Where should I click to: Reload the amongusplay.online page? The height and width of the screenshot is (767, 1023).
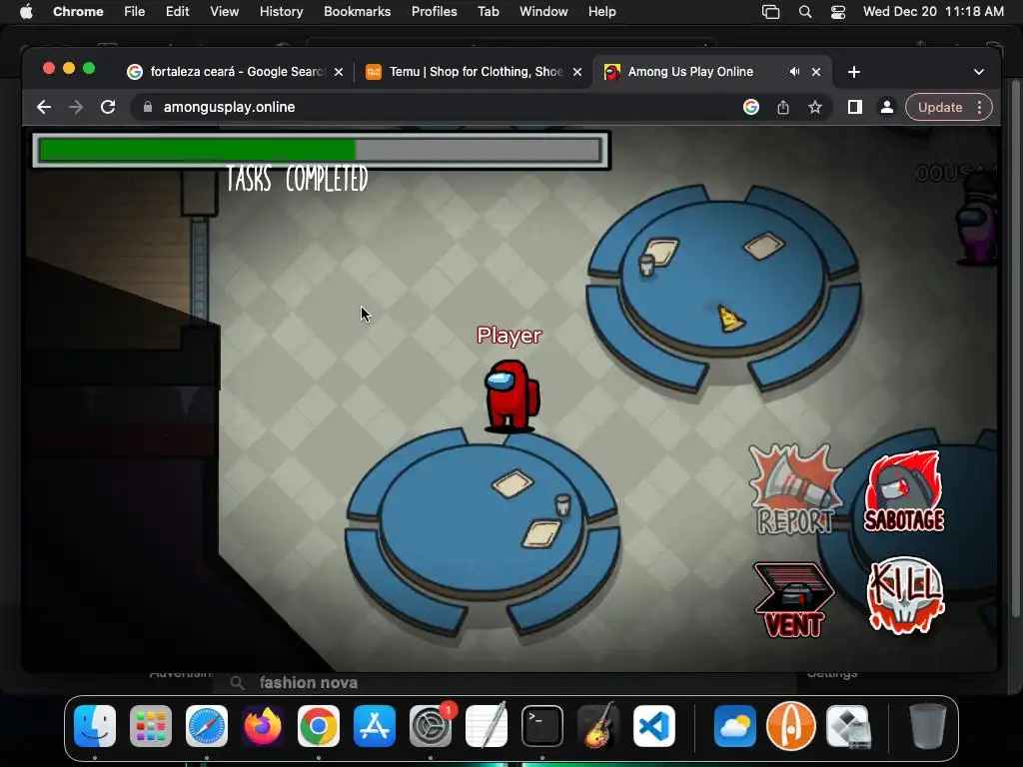click(x=108, y=107)
